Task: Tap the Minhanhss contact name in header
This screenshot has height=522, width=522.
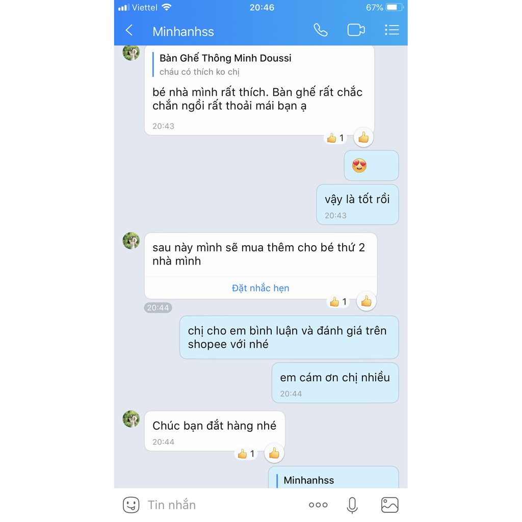Action: pyautogui.click(x=183, y=32)
